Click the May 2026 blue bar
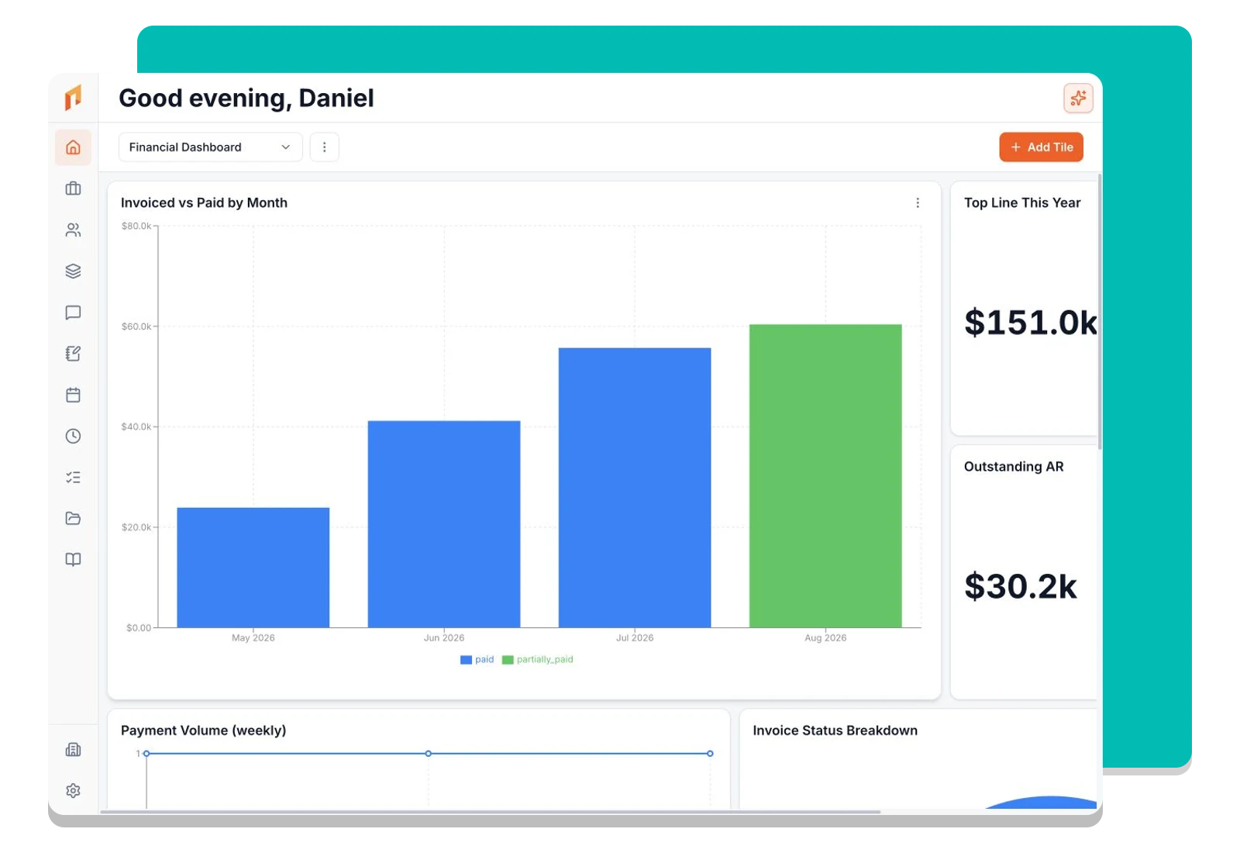The image size is (1240, 853). pos(253,568)
